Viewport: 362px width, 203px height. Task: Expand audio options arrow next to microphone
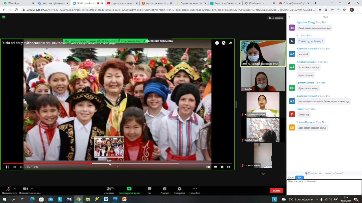coord(15,188)
